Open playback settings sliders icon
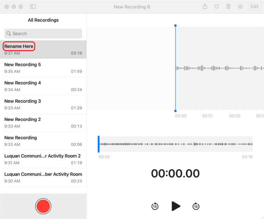The height and width of the screenshot is (219, 264). pyautogui.click(x=240, y=7)
